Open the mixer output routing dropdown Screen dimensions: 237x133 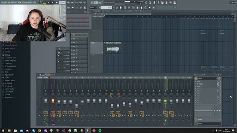(209, 123)
